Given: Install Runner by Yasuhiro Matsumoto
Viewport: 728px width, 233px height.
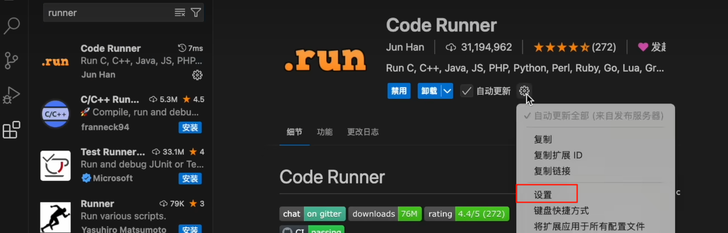Looking at the screenshot, I should tap(190, 228).
